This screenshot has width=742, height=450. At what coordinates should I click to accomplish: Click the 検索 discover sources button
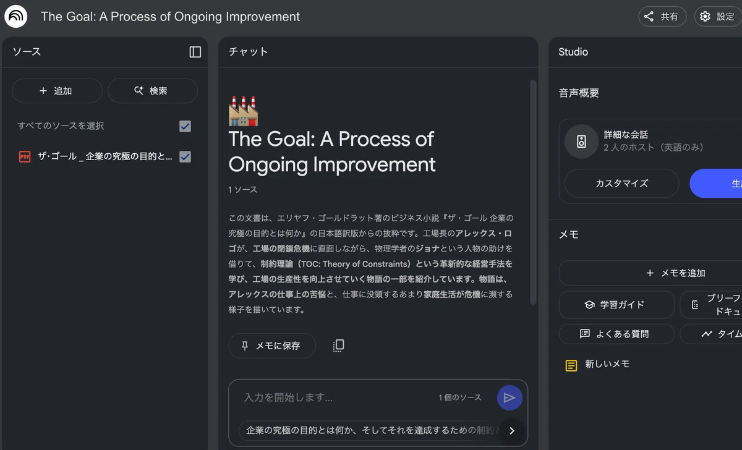(153, 91)
